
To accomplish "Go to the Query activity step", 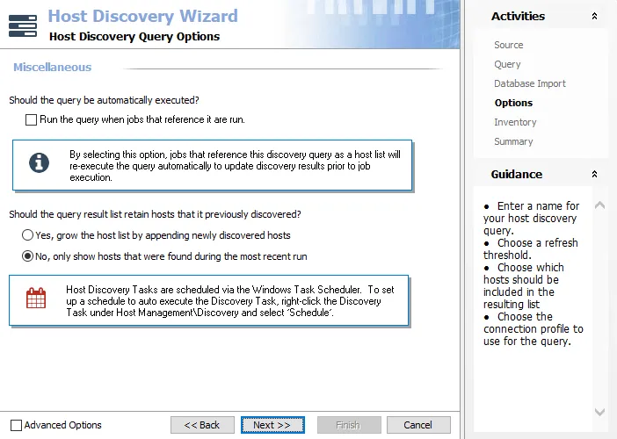I will 507,64.
